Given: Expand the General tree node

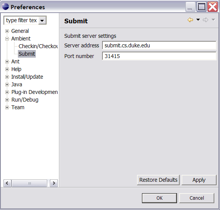Looking at the screenshot, I should point(7,31).
